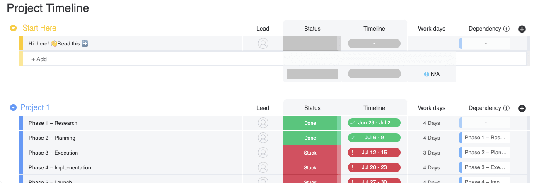Assign lead for Phase 1 – Research
Screen dimensions: 539x186
263,123
